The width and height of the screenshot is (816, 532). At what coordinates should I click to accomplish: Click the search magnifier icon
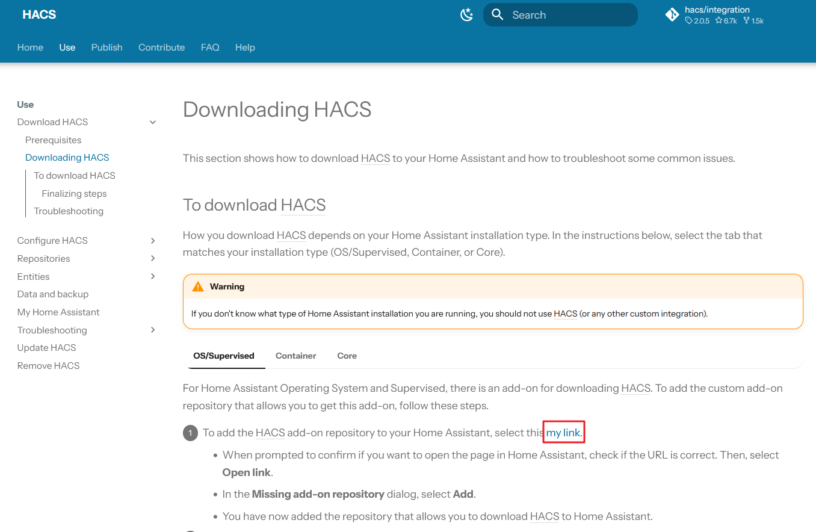pyautogui.click(x=497, y=15)
